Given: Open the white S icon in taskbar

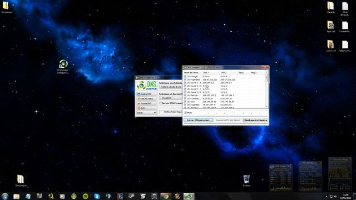Looking at the screenshot, I should pos(143,196).
